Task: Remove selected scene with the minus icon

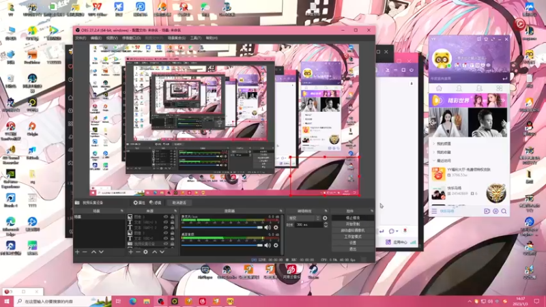Action: click(x=85, y=252)
